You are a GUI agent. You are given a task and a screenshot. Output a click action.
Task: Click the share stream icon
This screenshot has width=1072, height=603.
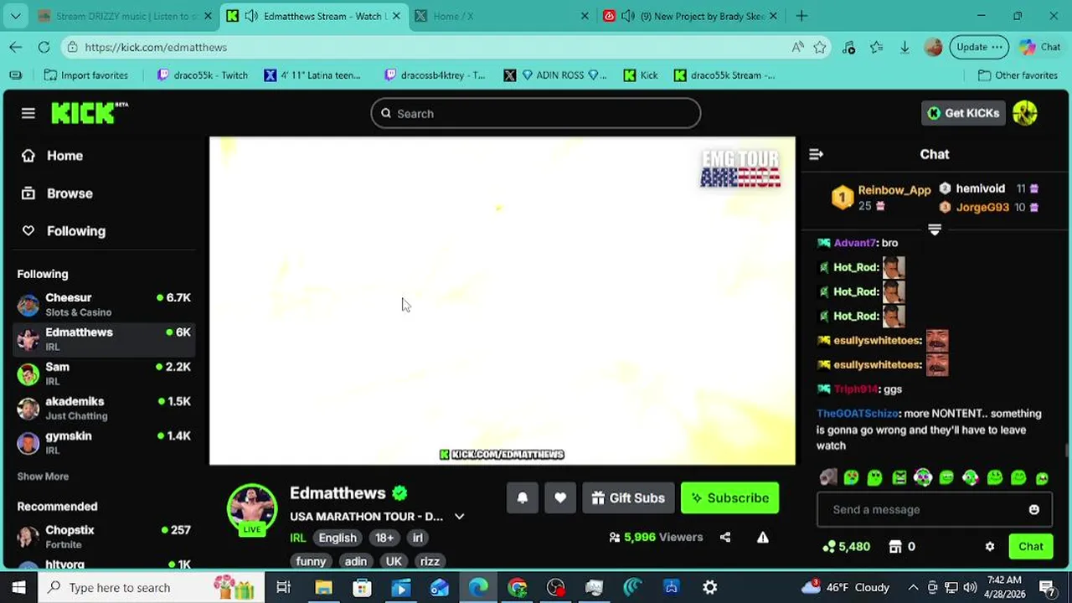point(725,538)
